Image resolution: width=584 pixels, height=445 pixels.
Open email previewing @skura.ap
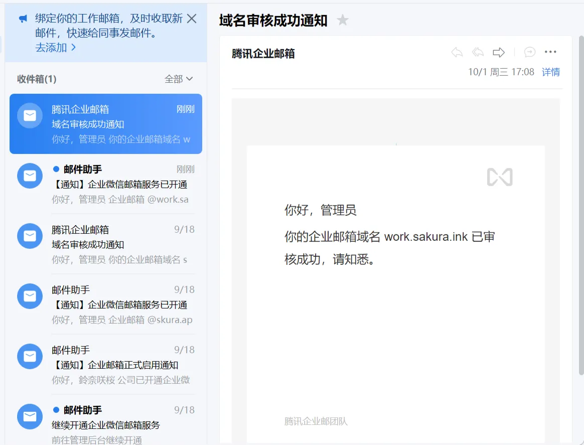106,305
